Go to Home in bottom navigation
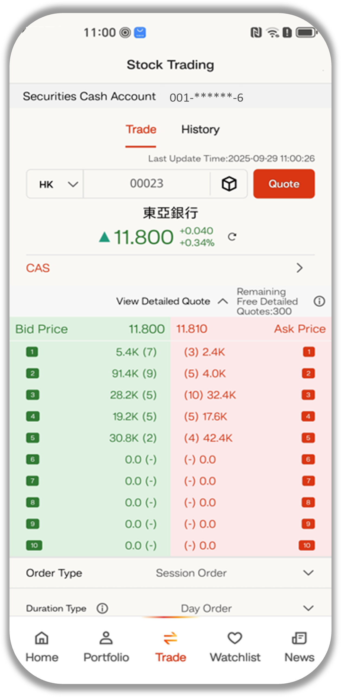Screen dimensions: 341x697 pyautogui.click(x=42, y=646)
